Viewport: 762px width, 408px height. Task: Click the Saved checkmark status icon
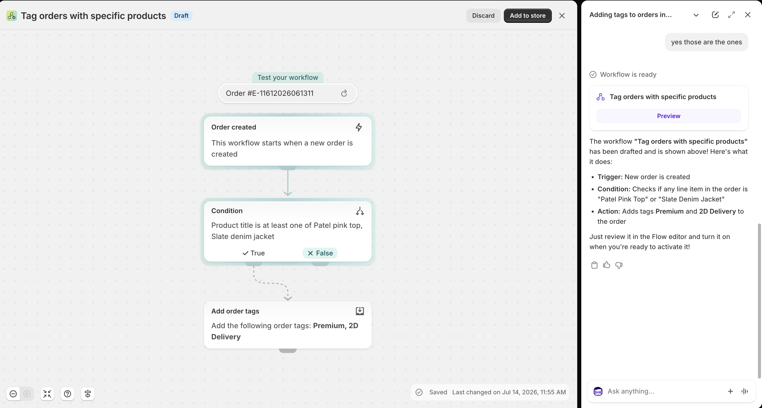click(x=419, y=392)
